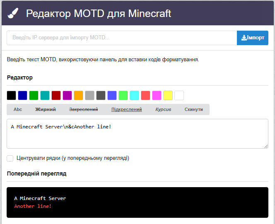Pick the yellow color swatch

pyautogui.click(x=168, y=96)
